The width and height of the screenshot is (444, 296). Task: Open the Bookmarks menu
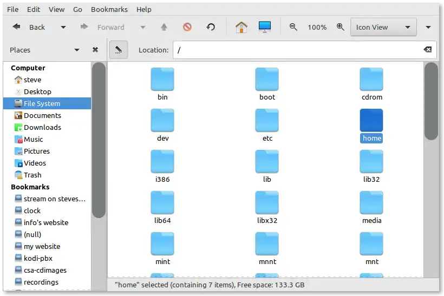109,9
